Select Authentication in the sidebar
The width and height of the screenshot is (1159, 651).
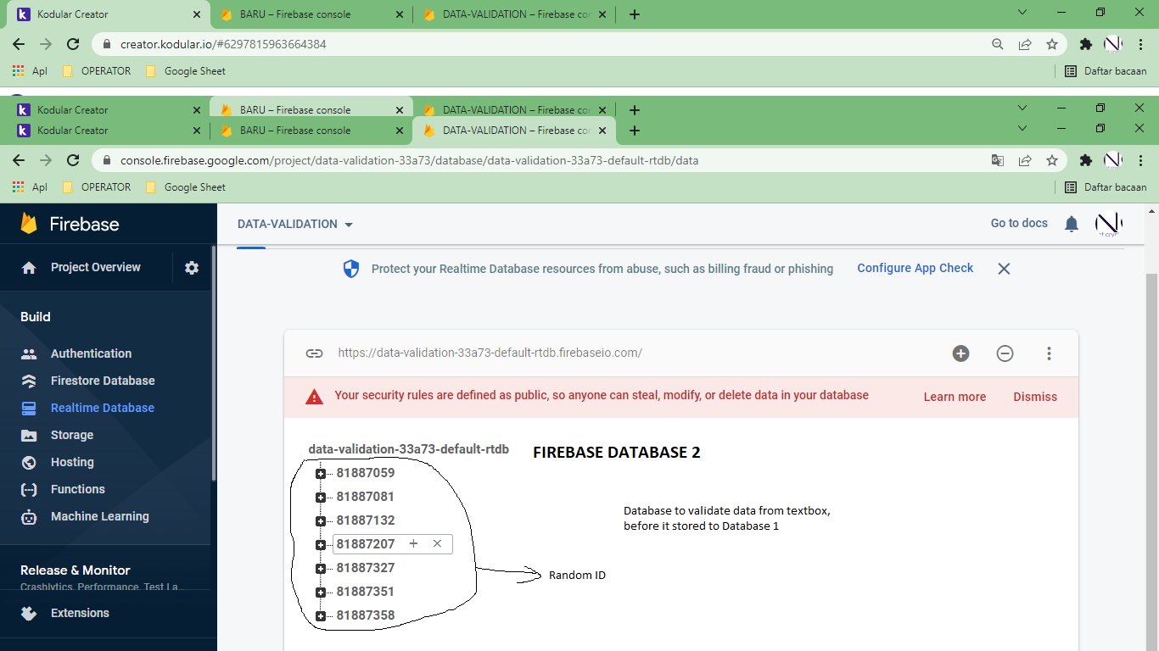click(91, 353)
